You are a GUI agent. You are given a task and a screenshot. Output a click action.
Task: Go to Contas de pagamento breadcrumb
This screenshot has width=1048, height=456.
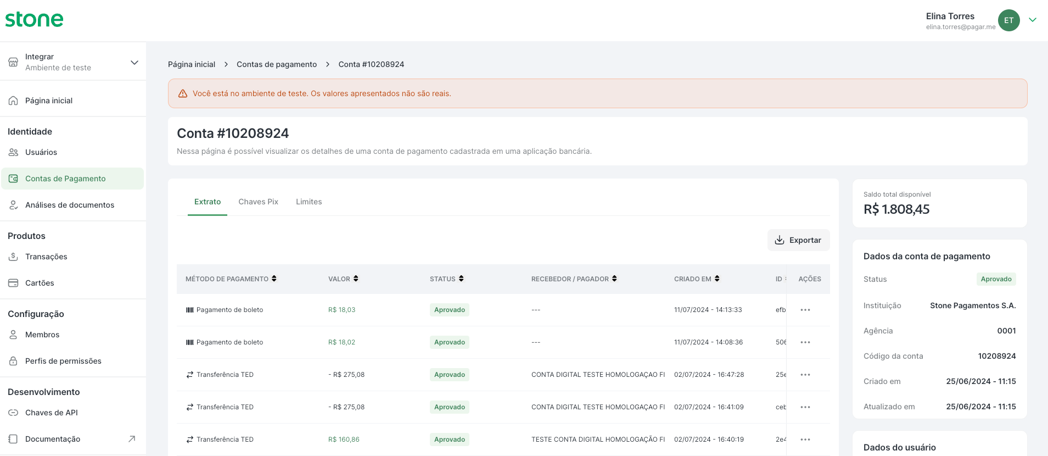pyautogui.click(x=277, y=64)
